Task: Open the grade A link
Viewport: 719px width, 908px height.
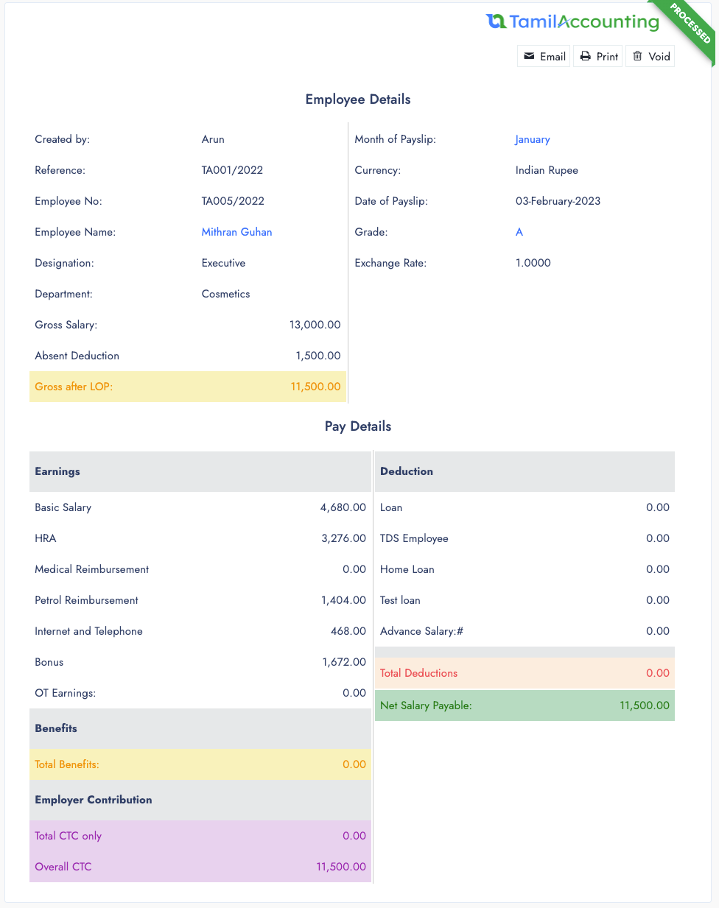Action: [519, 232]
